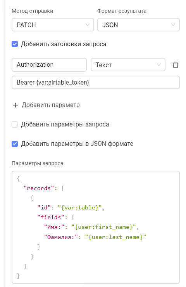The height and width of the screenshot is (287, 186).
Task: Click the Bearer {var:airtable_token} value field
Action: pyautogui.click(x=96, y=83)
